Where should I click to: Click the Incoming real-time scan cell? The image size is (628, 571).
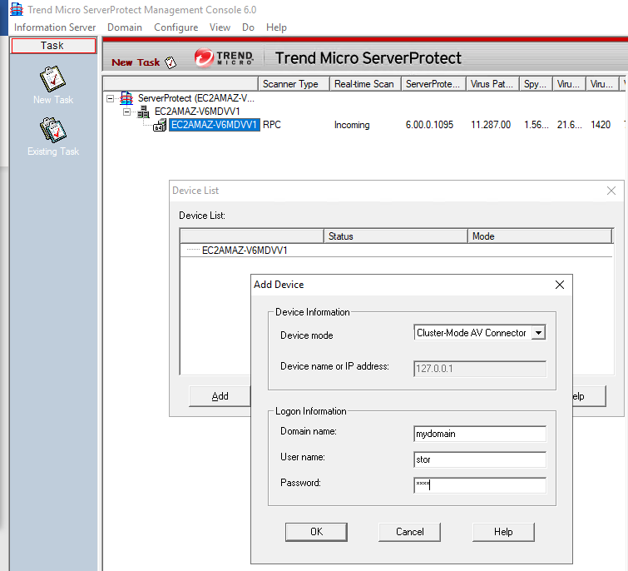coord(352,125)
